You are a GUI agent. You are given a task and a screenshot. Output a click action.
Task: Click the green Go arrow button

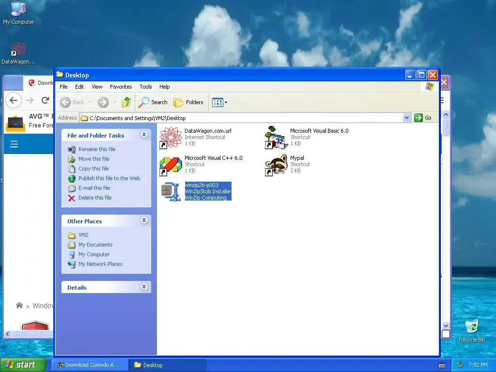pos(418,118)
